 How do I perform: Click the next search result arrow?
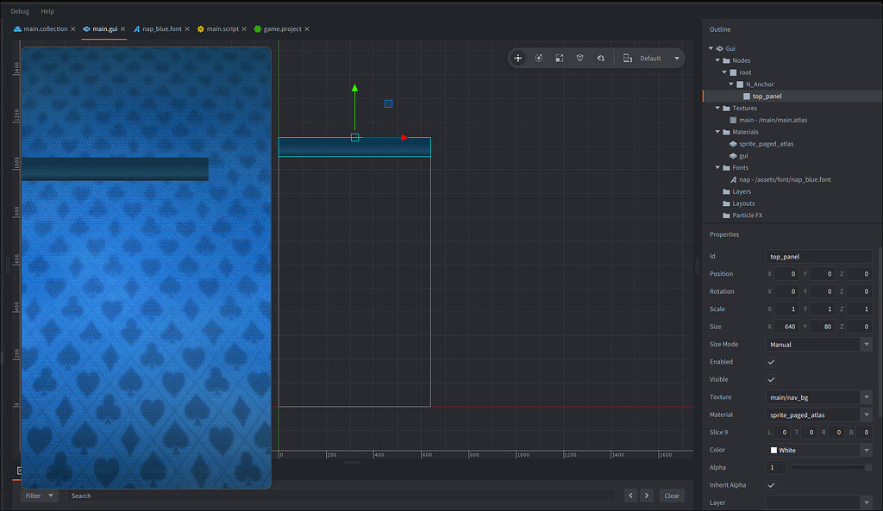pos(647,495)
